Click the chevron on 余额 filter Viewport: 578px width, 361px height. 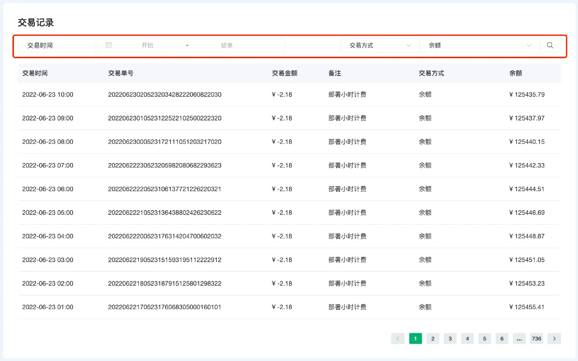point(529,45)
